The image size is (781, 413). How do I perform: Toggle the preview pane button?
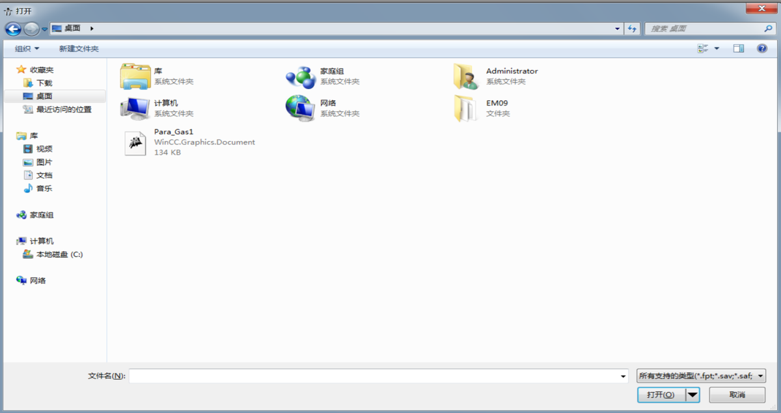[738, 49]
